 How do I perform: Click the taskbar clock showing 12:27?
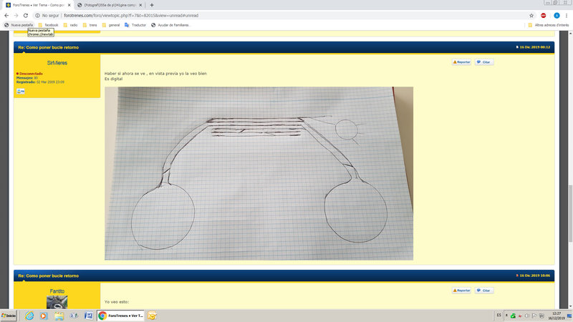[x=557, y=316]
